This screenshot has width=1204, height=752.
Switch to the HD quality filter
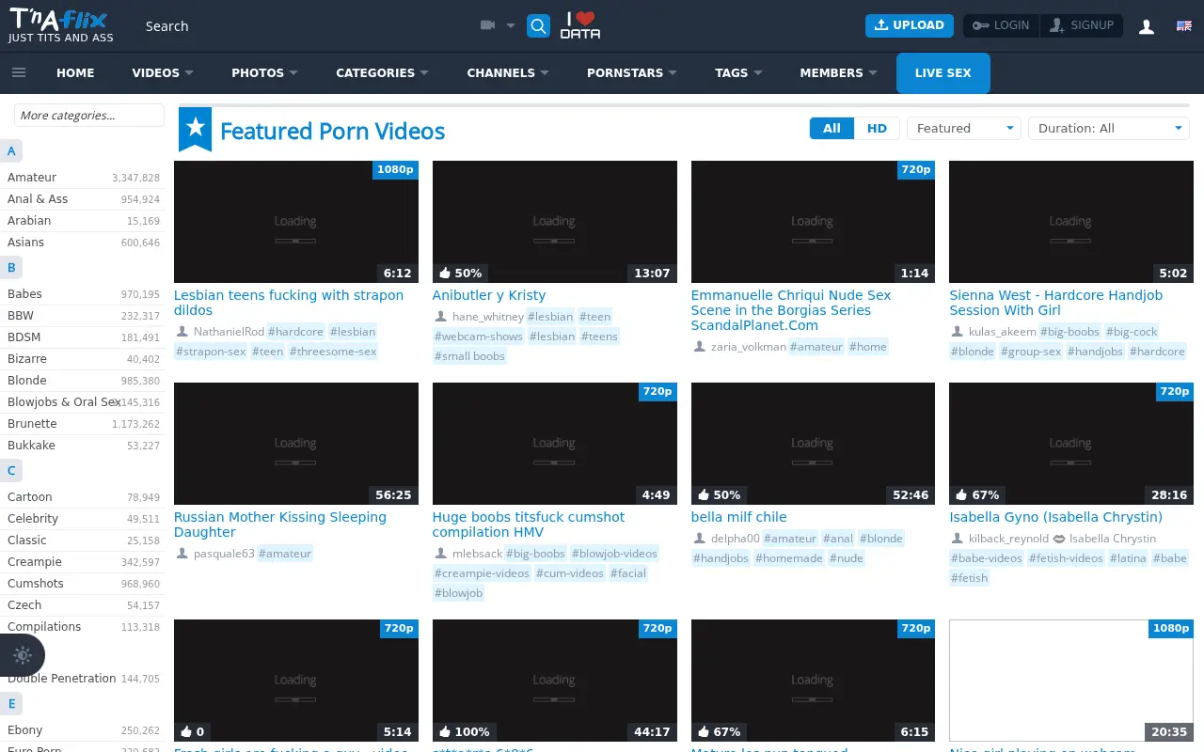[x=877, y=129]
